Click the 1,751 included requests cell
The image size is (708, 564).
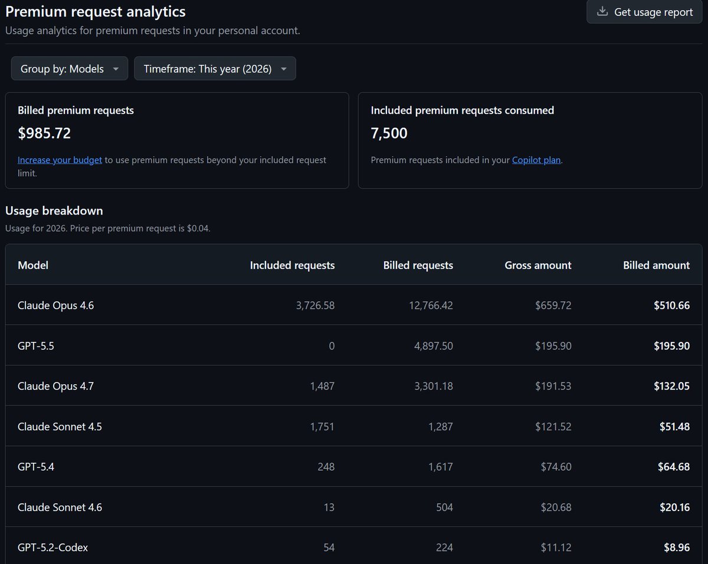pos(322,426)
